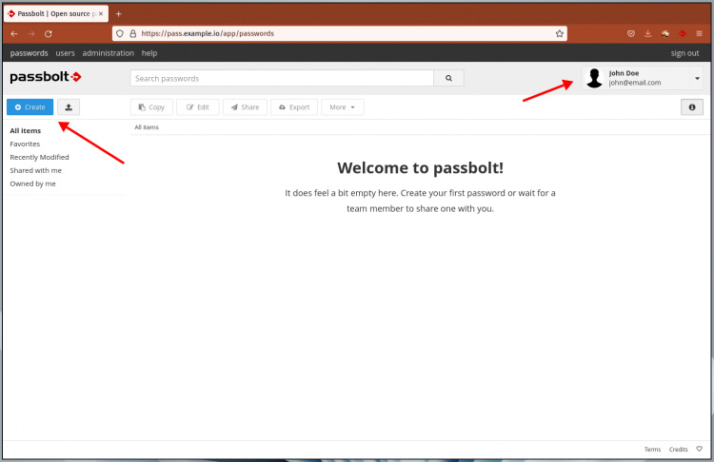Expand the More actions dropdown
Screen dimensions: 714x462
343,107
